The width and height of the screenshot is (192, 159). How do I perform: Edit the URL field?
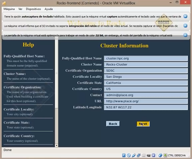146,101
